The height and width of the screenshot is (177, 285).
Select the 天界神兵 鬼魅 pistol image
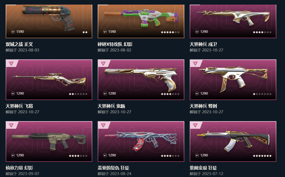[141, 79]
